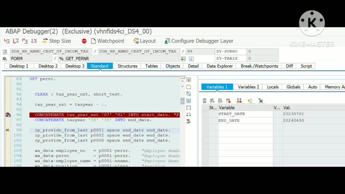Click the red-dot watchpoint icon in variables toolbar
The width and height of the screenshot is (345, 194).
[x=228, y=101]
